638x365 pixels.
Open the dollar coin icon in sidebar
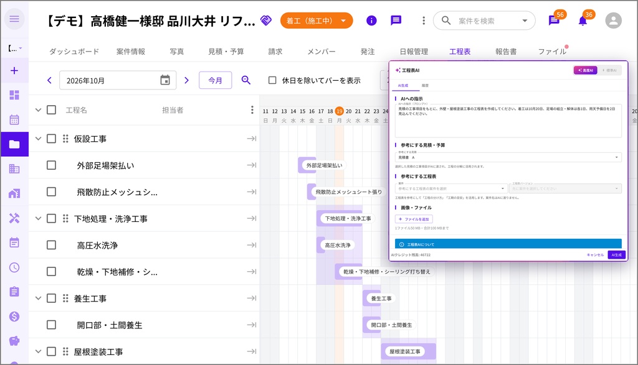click(14, 316)
